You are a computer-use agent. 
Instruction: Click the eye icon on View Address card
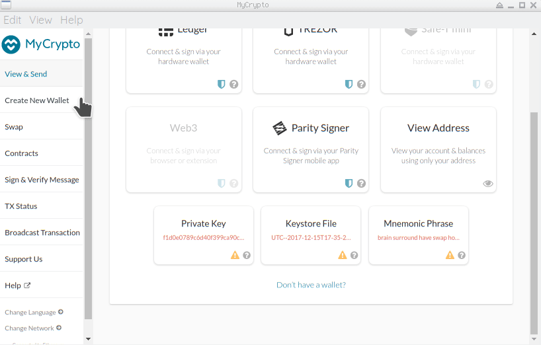488,183
